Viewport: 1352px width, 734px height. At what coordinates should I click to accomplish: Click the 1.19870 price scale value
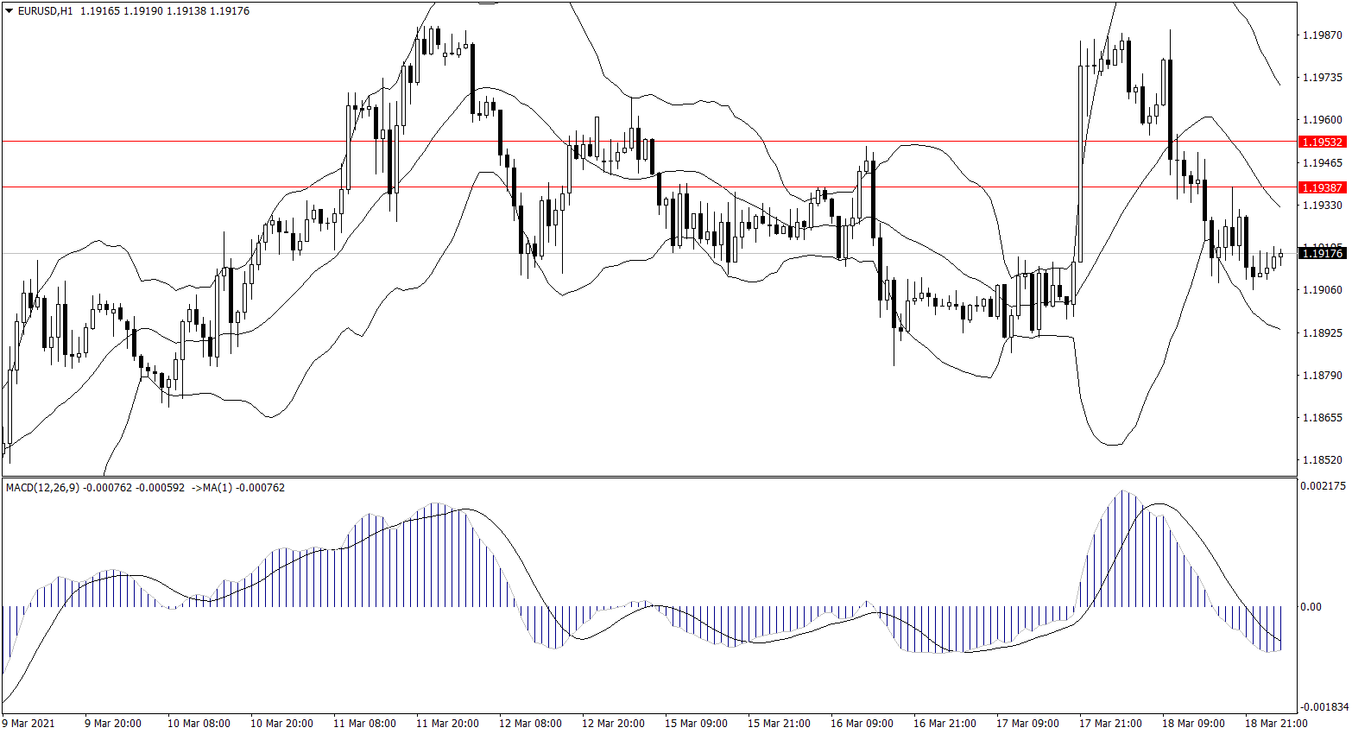click(1322, 35)
